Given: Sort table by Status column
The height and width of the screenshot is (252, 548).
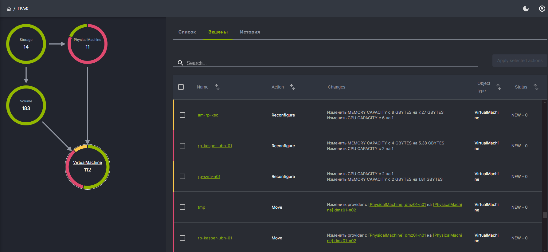Looking at the screenshot, I should (536, 87).
